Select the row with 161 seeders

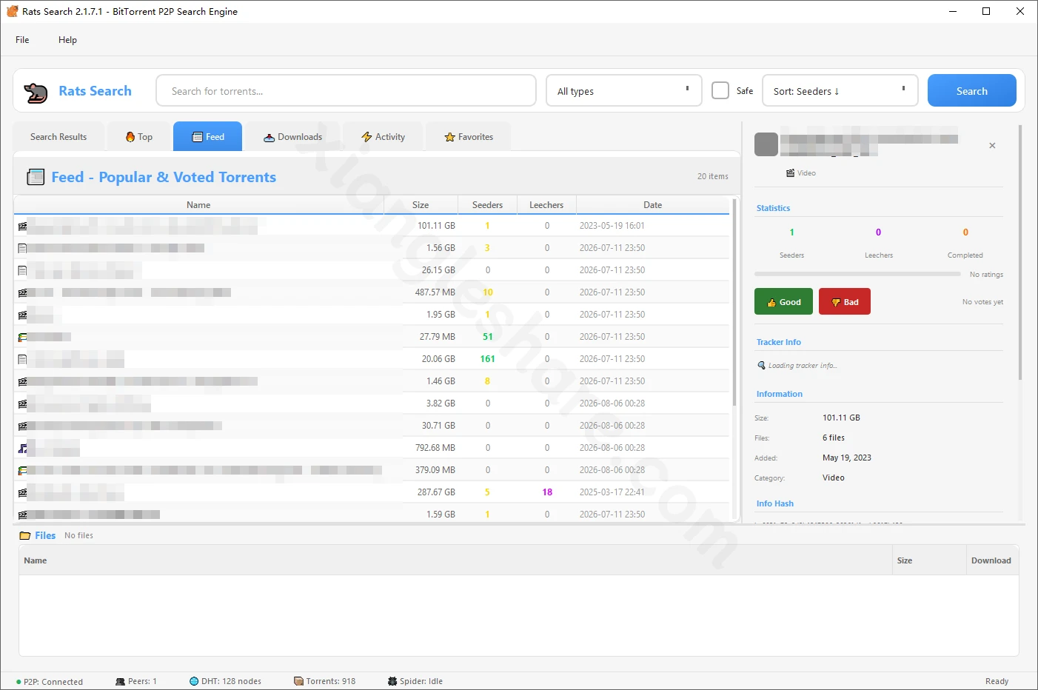point(372,359)
